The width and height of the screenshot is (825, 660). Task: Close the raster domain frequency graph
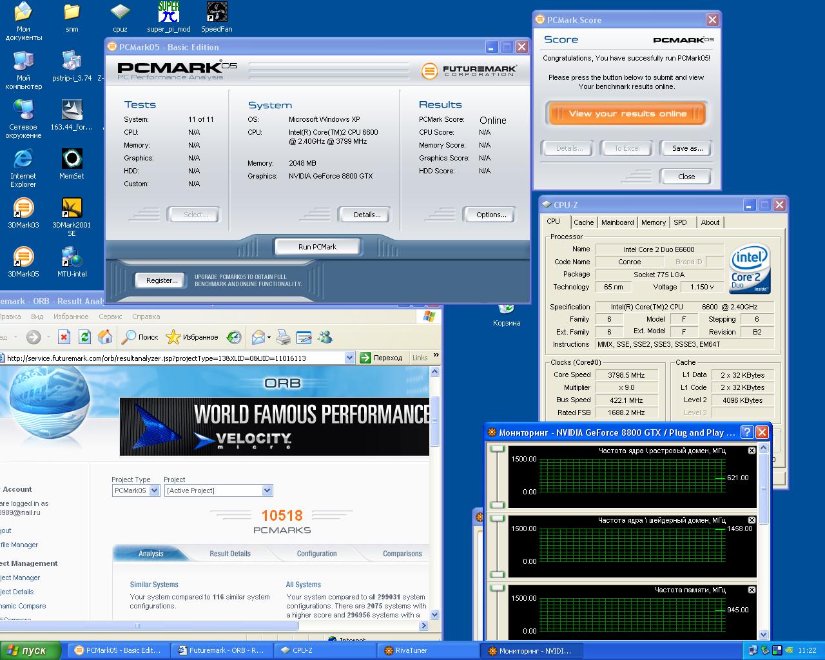click(x=752, y=451)
